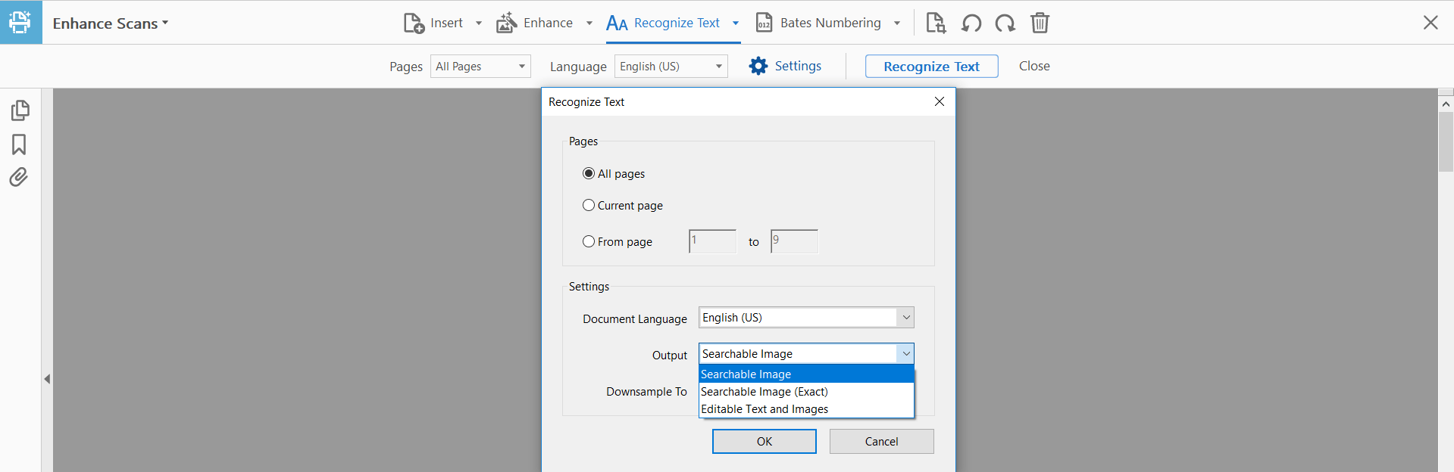Click the trash delete icon
The width and height of the screenshot is (1454, 472).
coord(1040,23)
